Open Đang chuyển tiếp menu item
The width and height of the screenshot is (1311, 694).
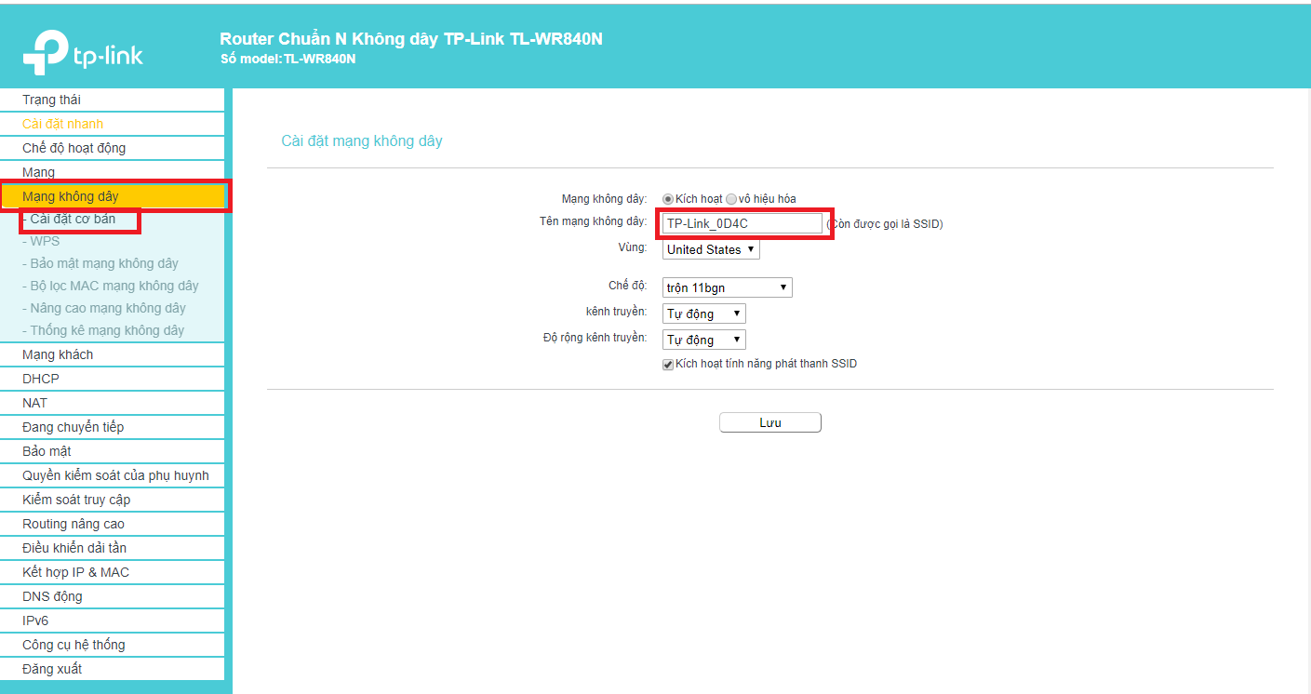(x=113, y=427)
